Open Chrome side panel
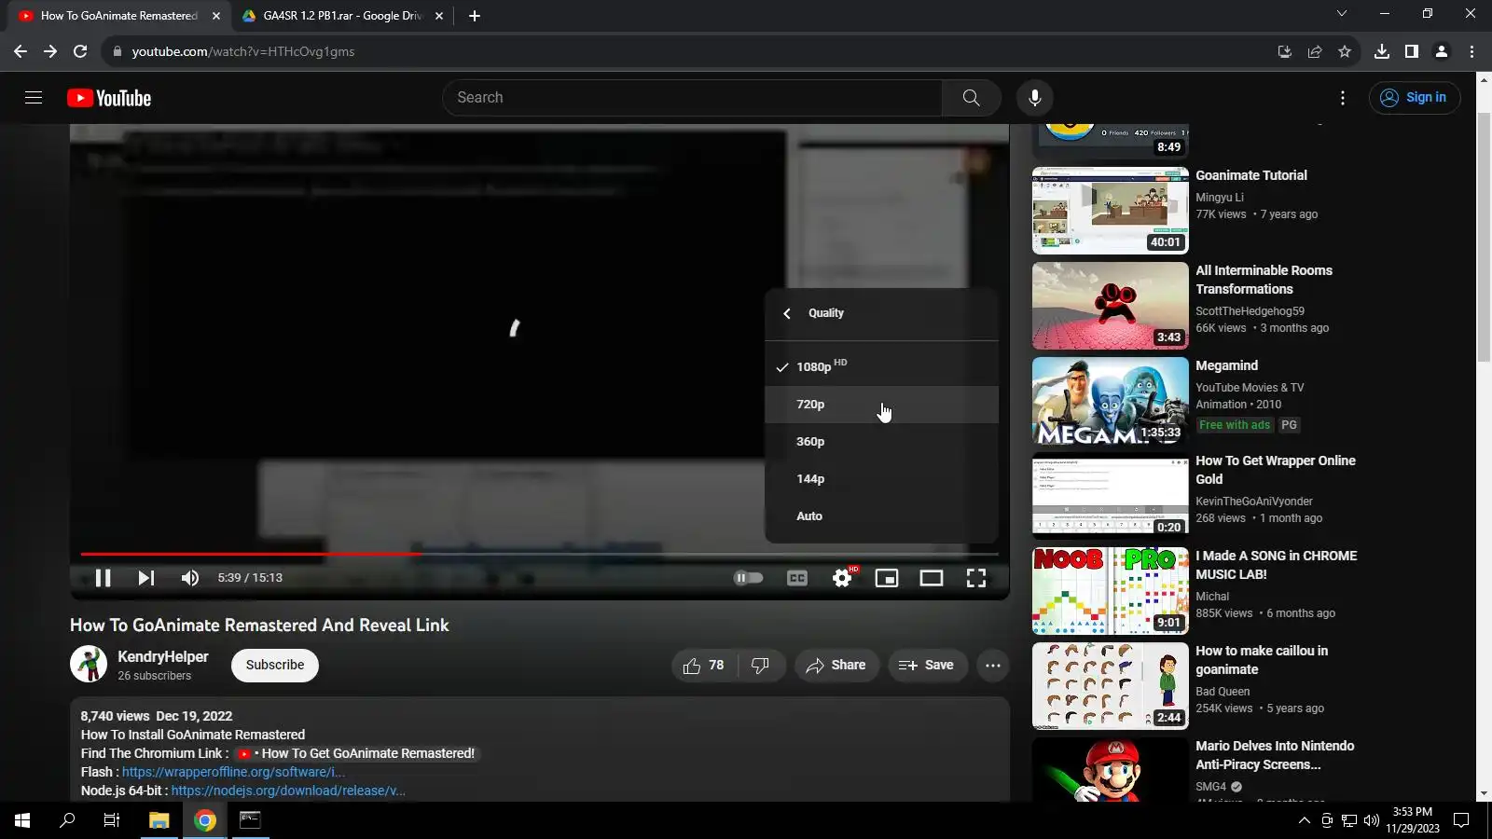The height and width of the screenshot is (839, 1492). click(1412, 51)
